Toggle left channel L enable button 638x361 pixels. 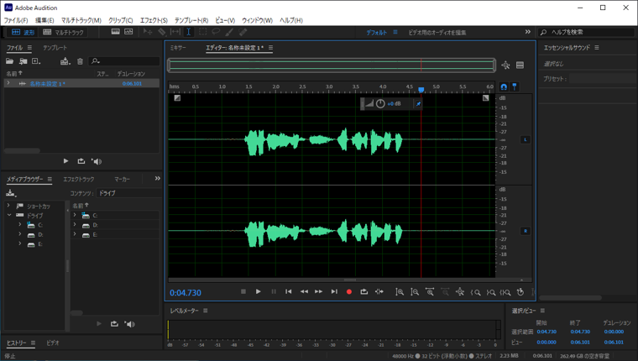coord(526,139)
